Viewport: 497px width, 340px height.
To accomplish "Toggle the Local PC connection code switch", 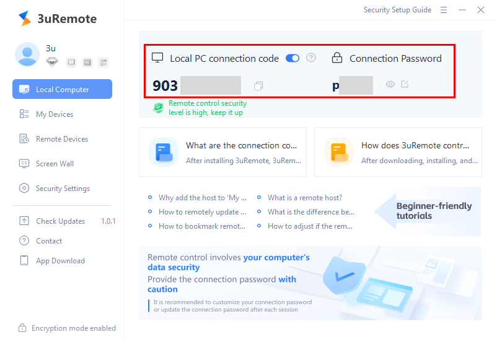I will coord(292,58).
